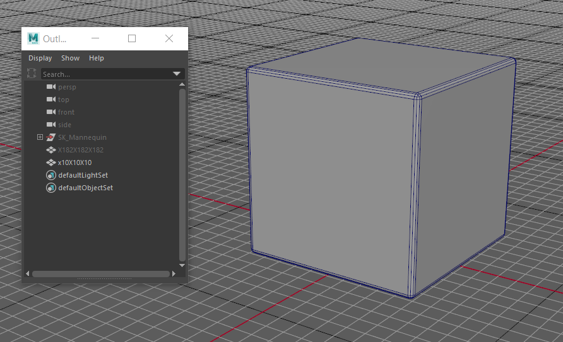Maximize the Outliner window

(x=132, y=38)
